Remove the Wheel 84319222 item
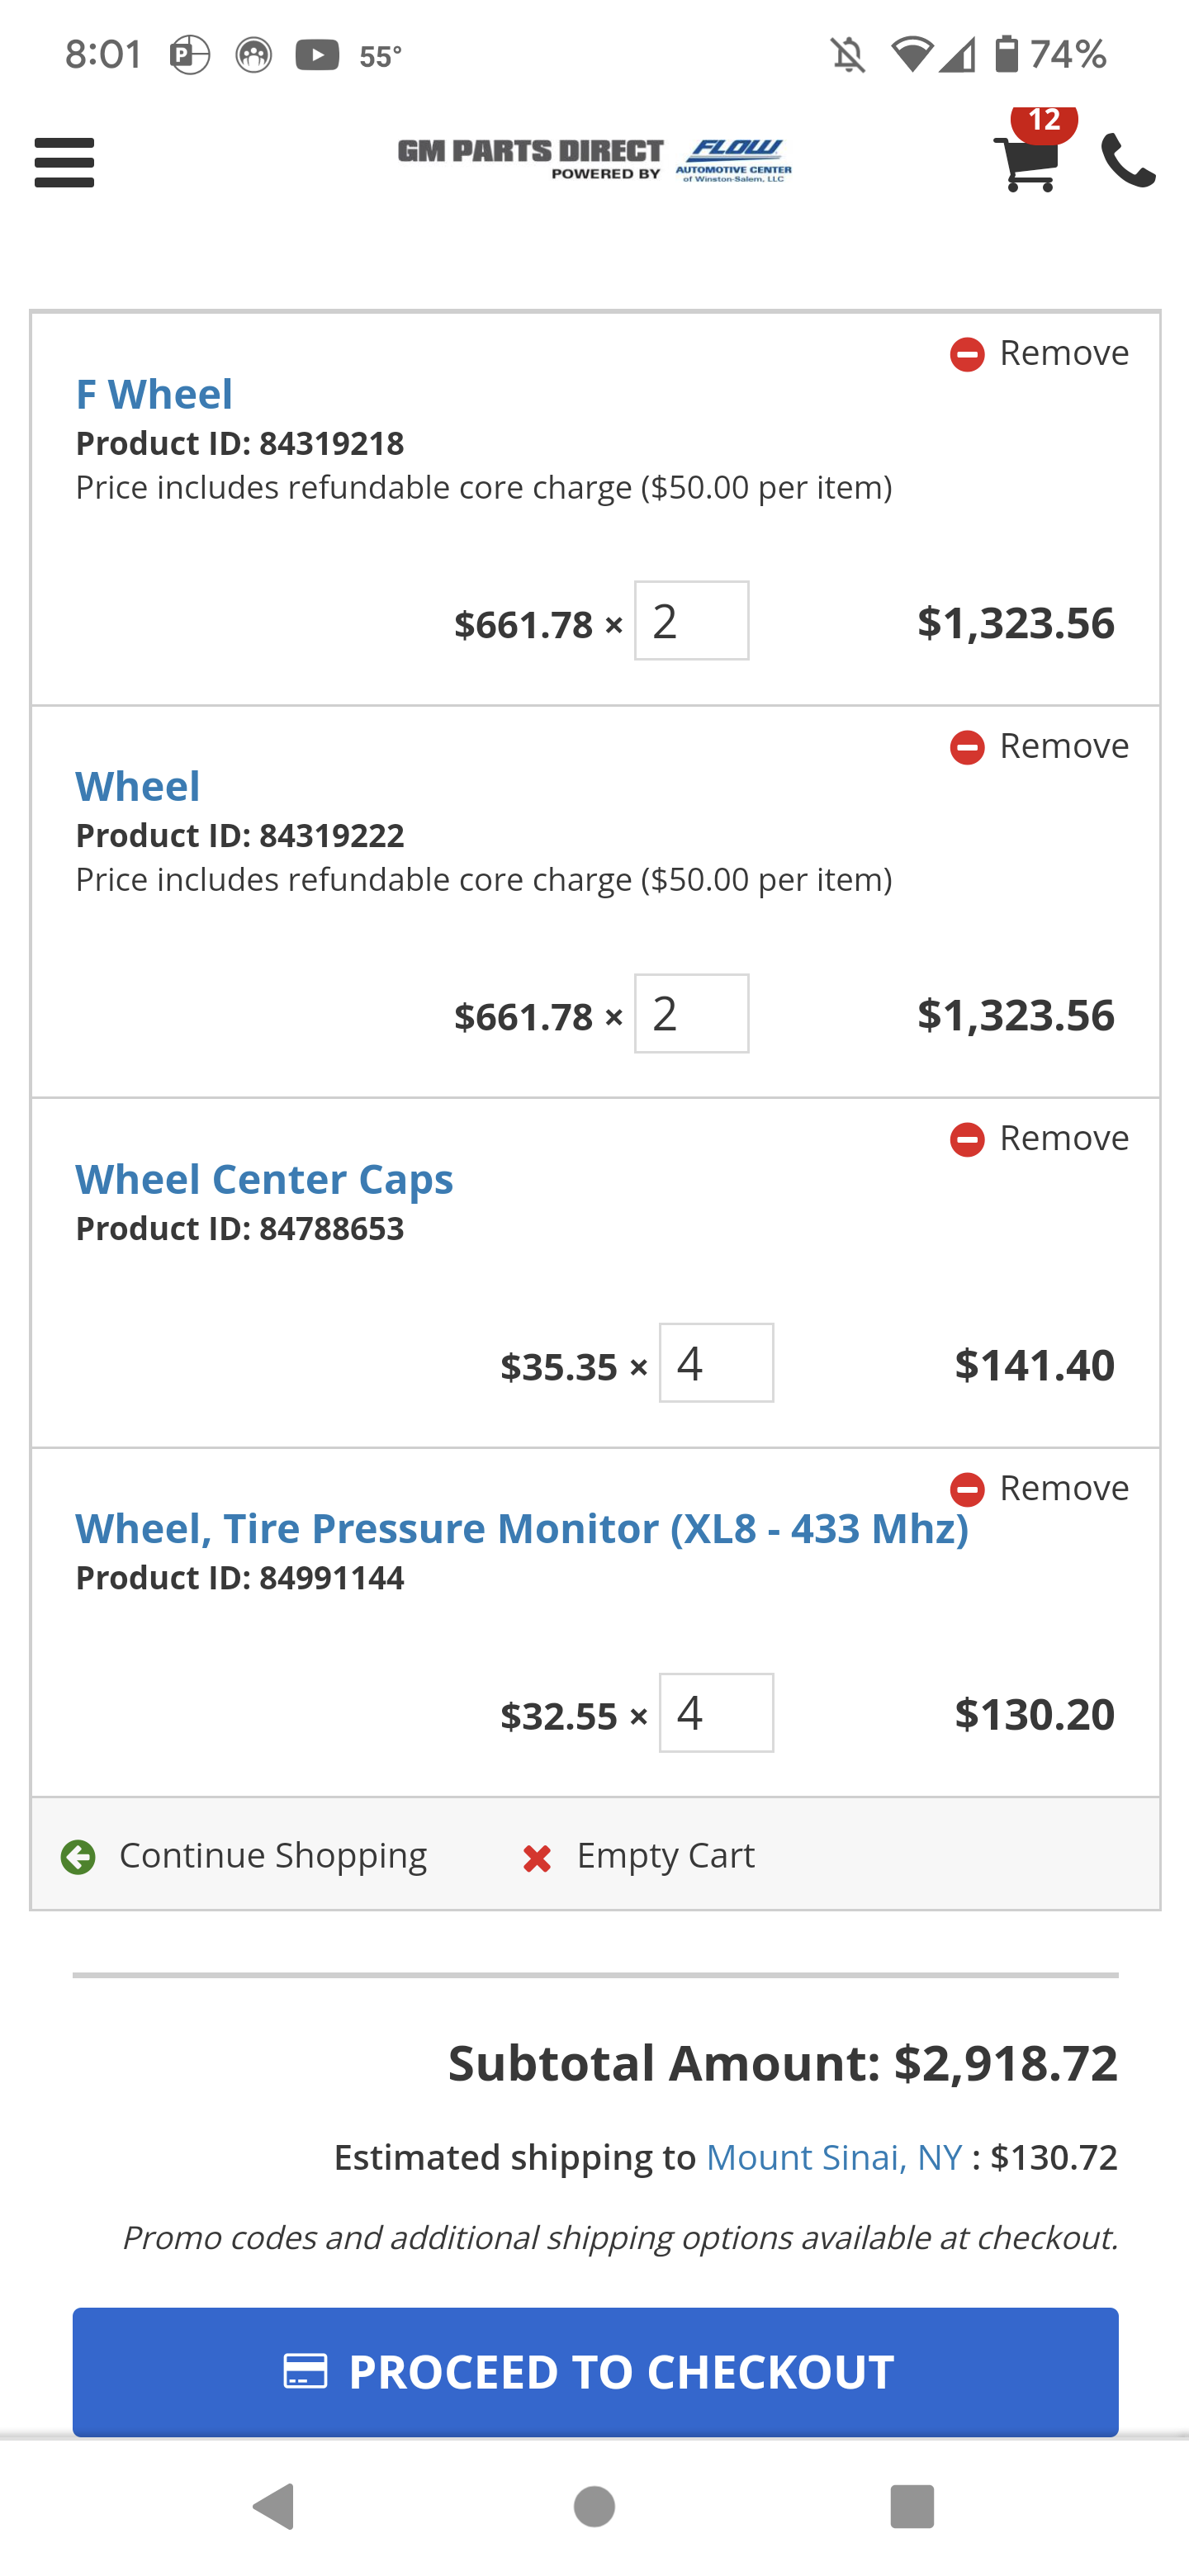 [x=1039, y=746]
